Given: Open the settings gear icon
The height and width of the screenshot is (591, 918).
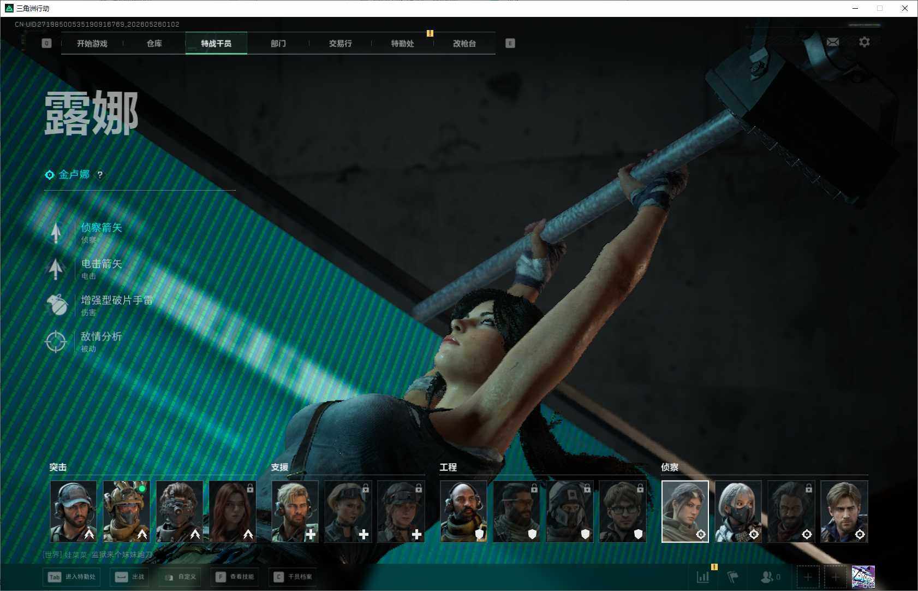Looking at the screenshot, I should coord(865,42).
